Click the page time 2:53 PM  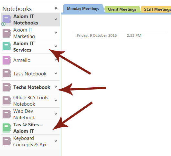(134, 35)
